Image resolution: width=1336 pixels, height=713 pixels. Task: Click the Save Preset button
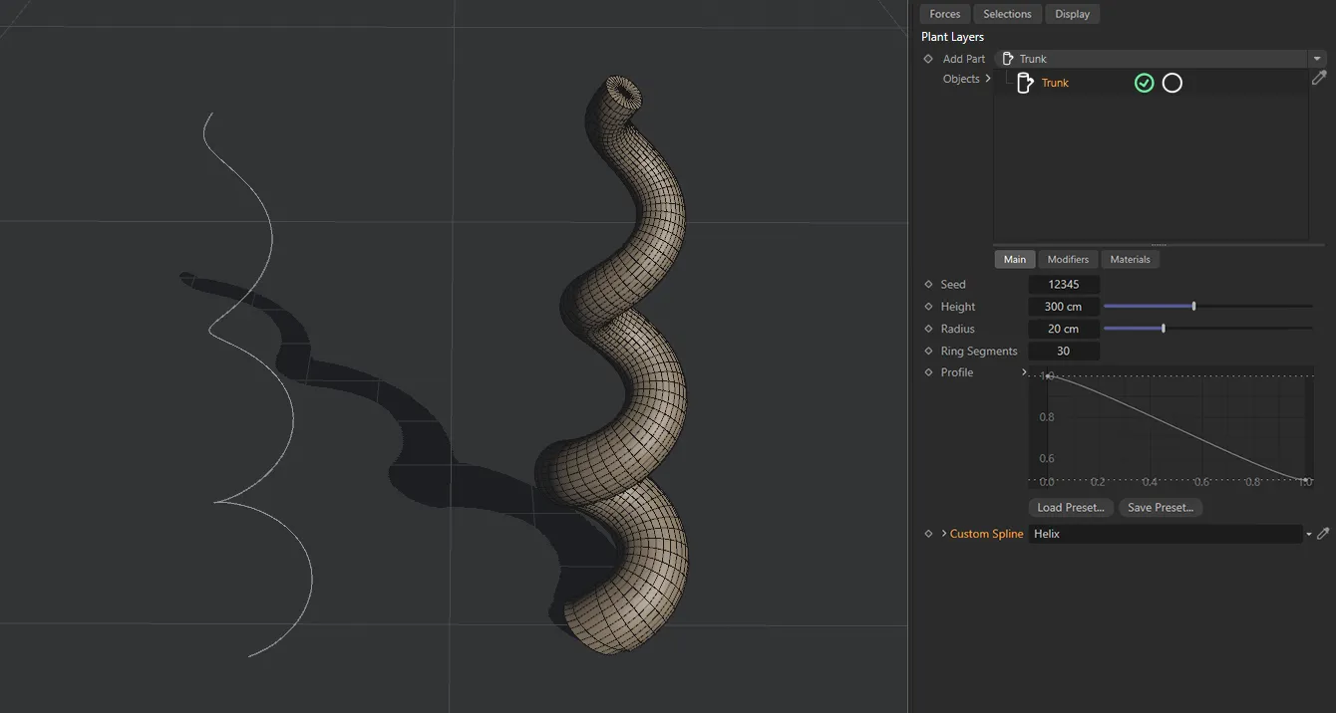coord(1160,507)
